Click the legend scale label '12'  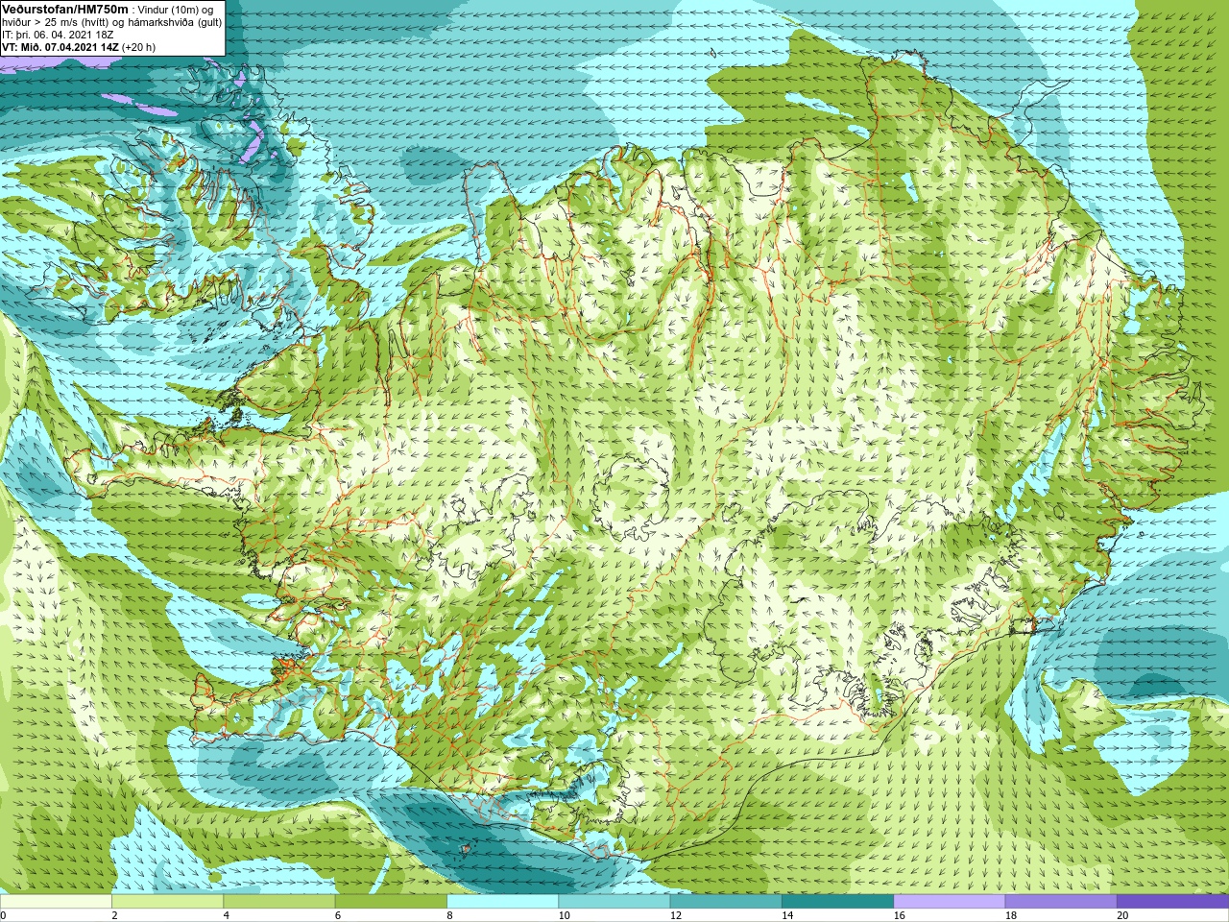676,915
